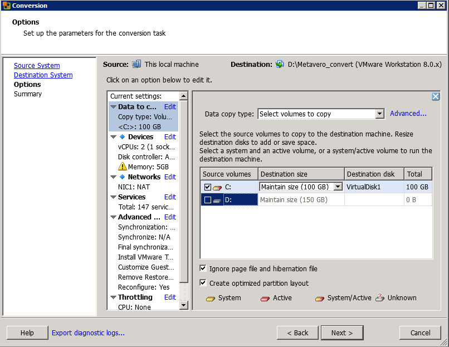Click the Total column header
The image size is (449, 347).
tap(418, 174)
